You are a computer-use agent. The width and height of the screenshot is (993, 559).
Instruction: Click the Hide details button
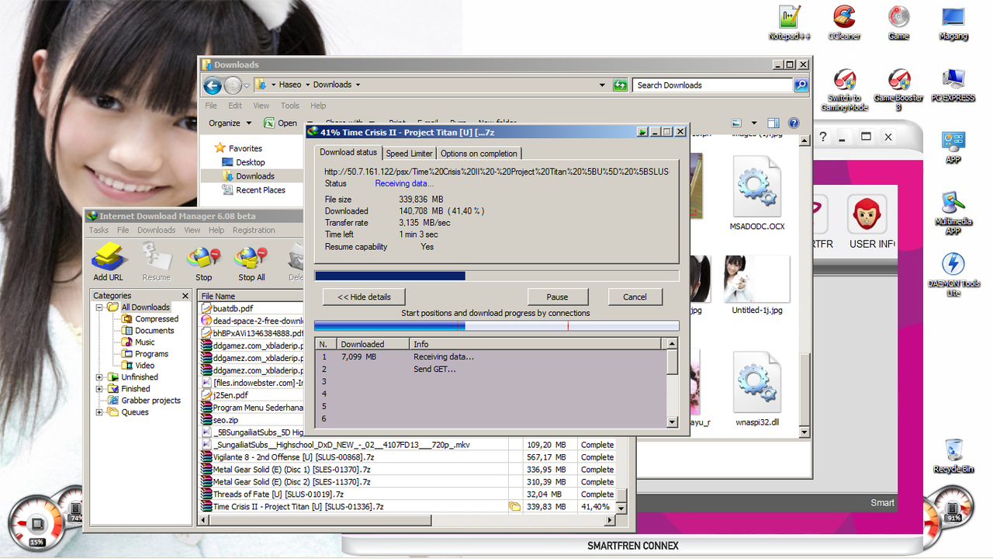pos(364,297)
